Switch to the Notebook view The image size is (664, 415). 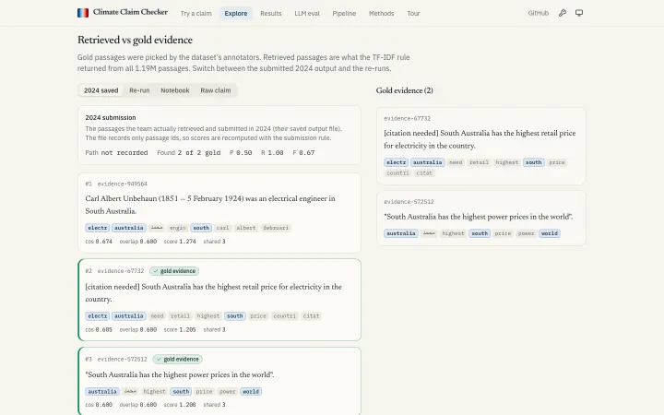tap(175, 90)
